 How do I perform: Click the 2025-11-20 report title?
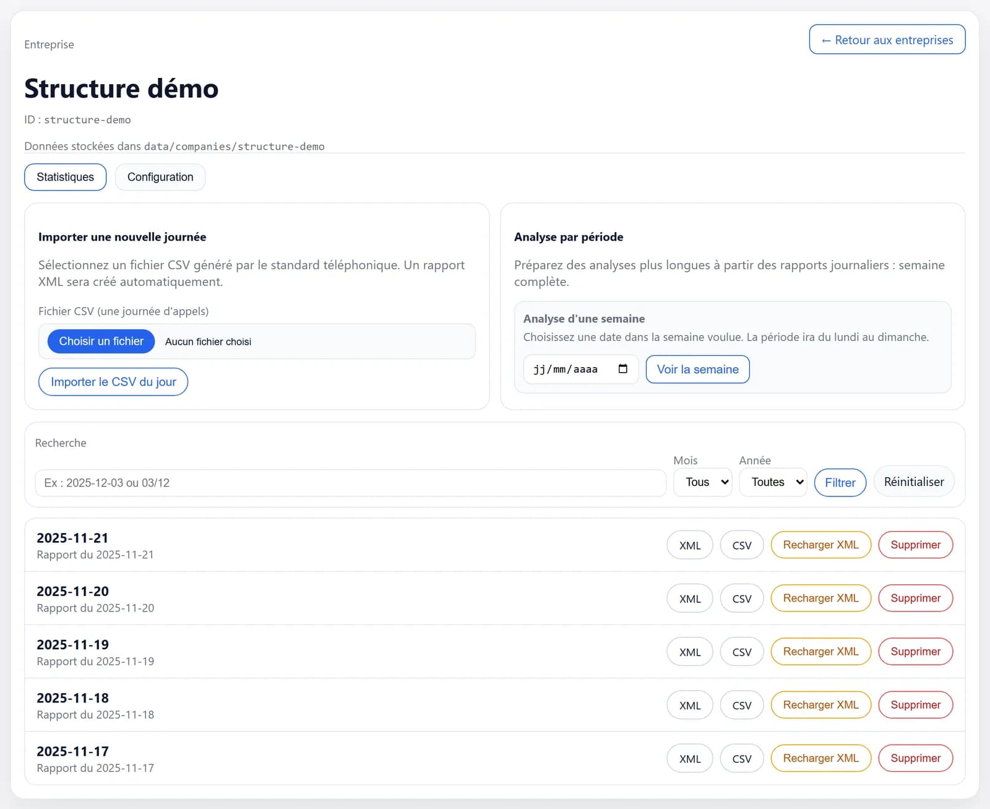[72, 591]
